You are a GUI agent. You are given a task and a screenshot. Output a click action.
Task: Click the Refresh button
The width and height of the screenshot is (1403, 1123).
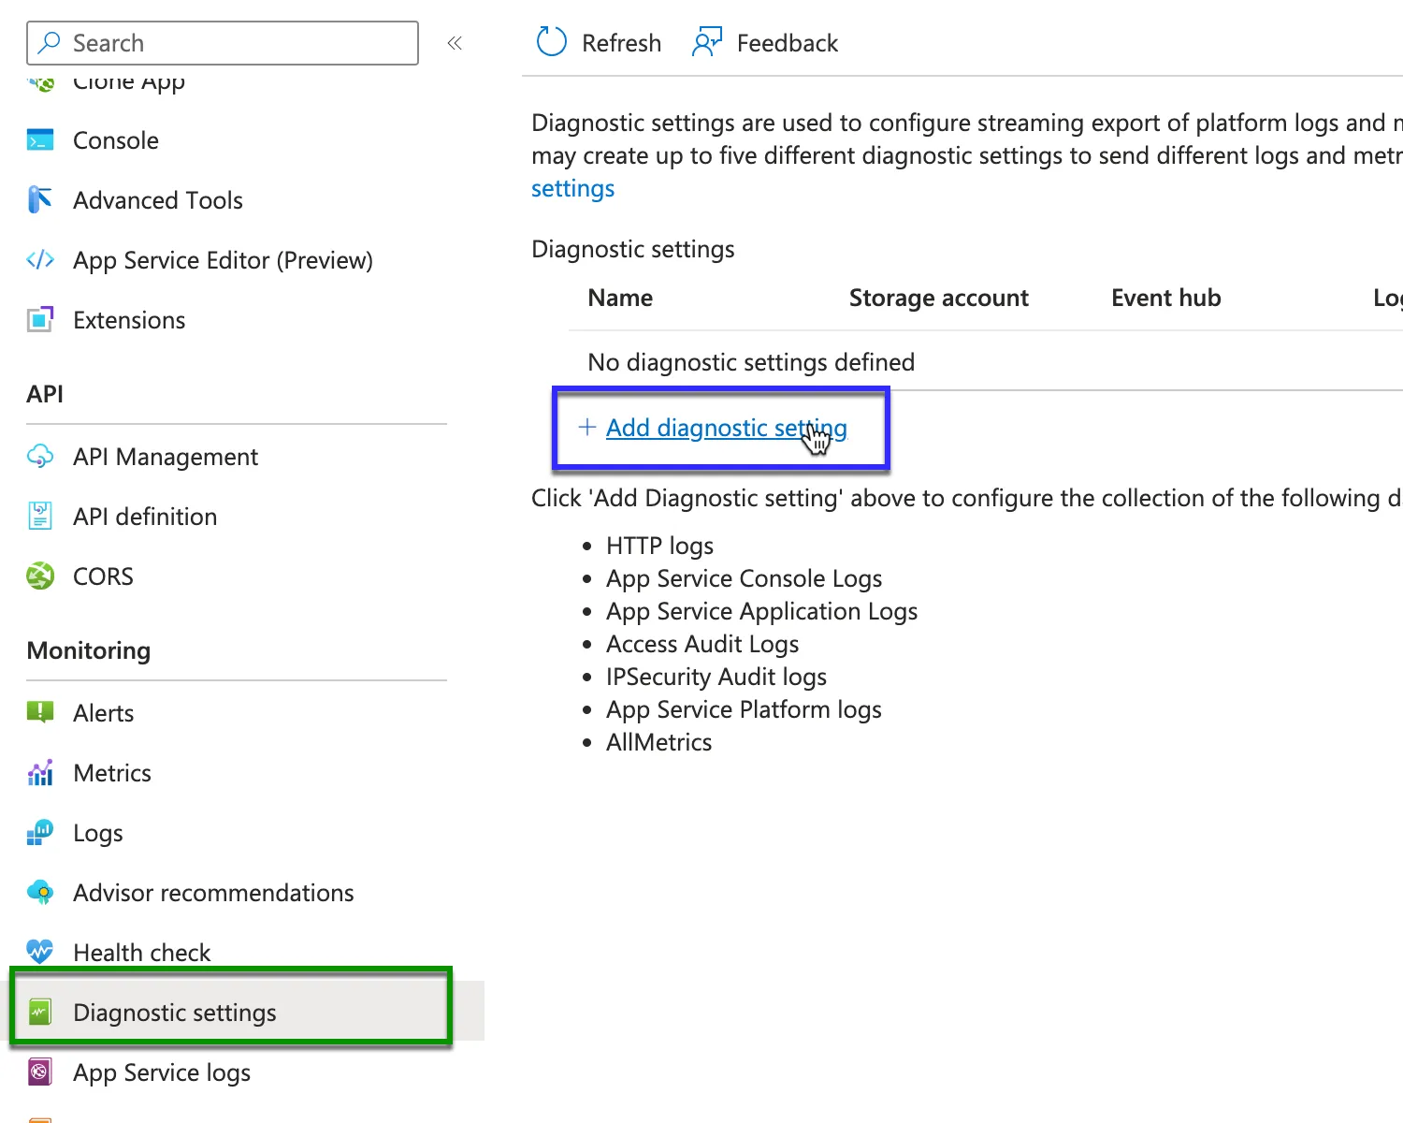[x=600, y=43]
